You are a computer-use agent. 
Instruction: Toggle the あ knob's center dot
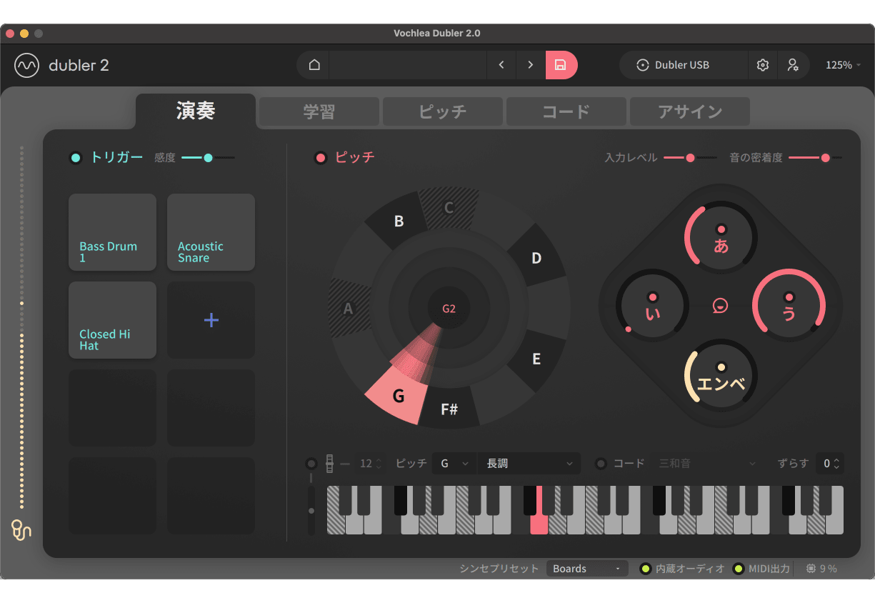click(721, 229)
